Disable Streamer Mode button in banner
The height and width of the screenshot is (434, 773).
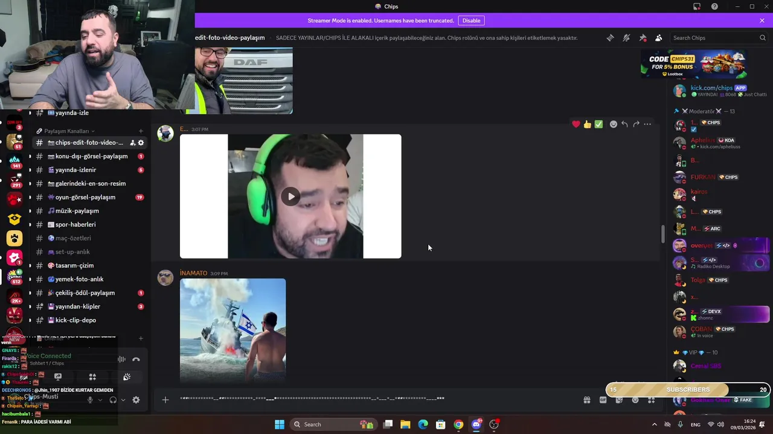click(x=471, y=20)
